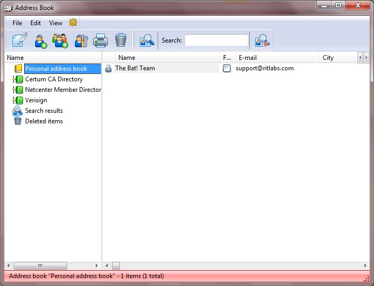374x286 pixels.
Task: Sort contacts by Name column header
Action: point(167,58)
